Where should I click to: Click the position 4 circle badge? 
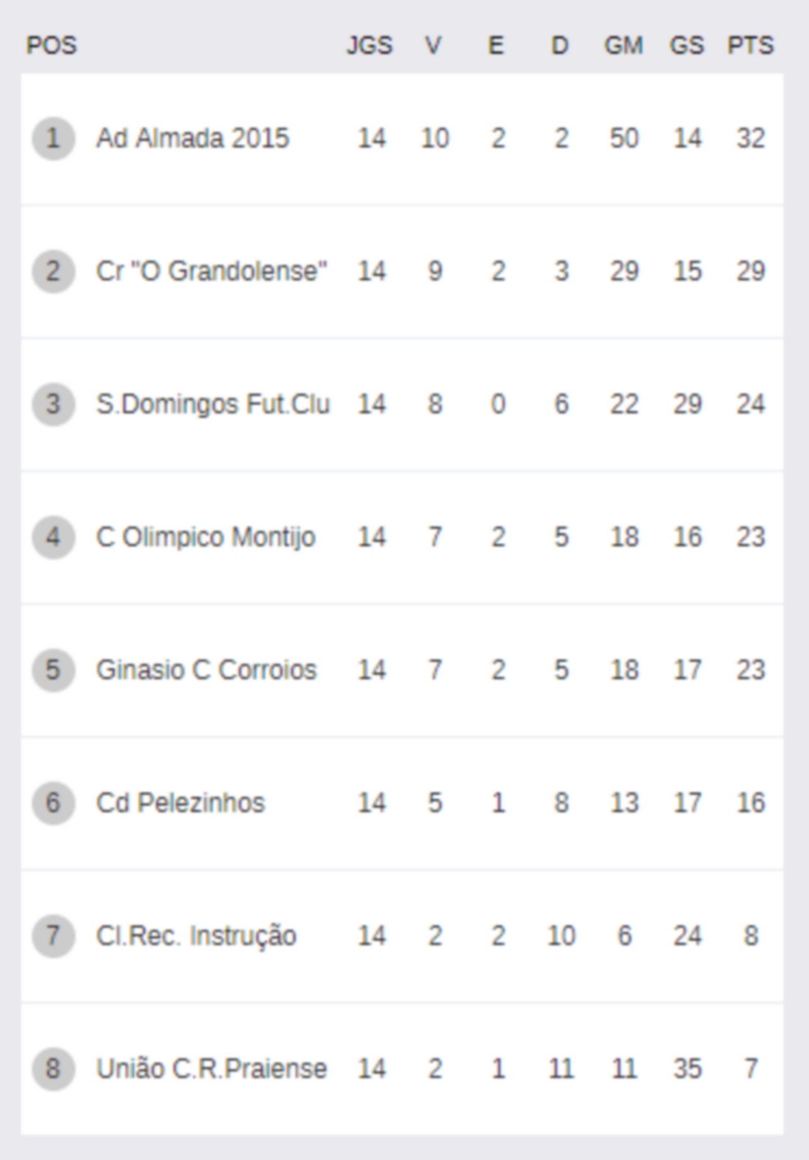point(53,537)
